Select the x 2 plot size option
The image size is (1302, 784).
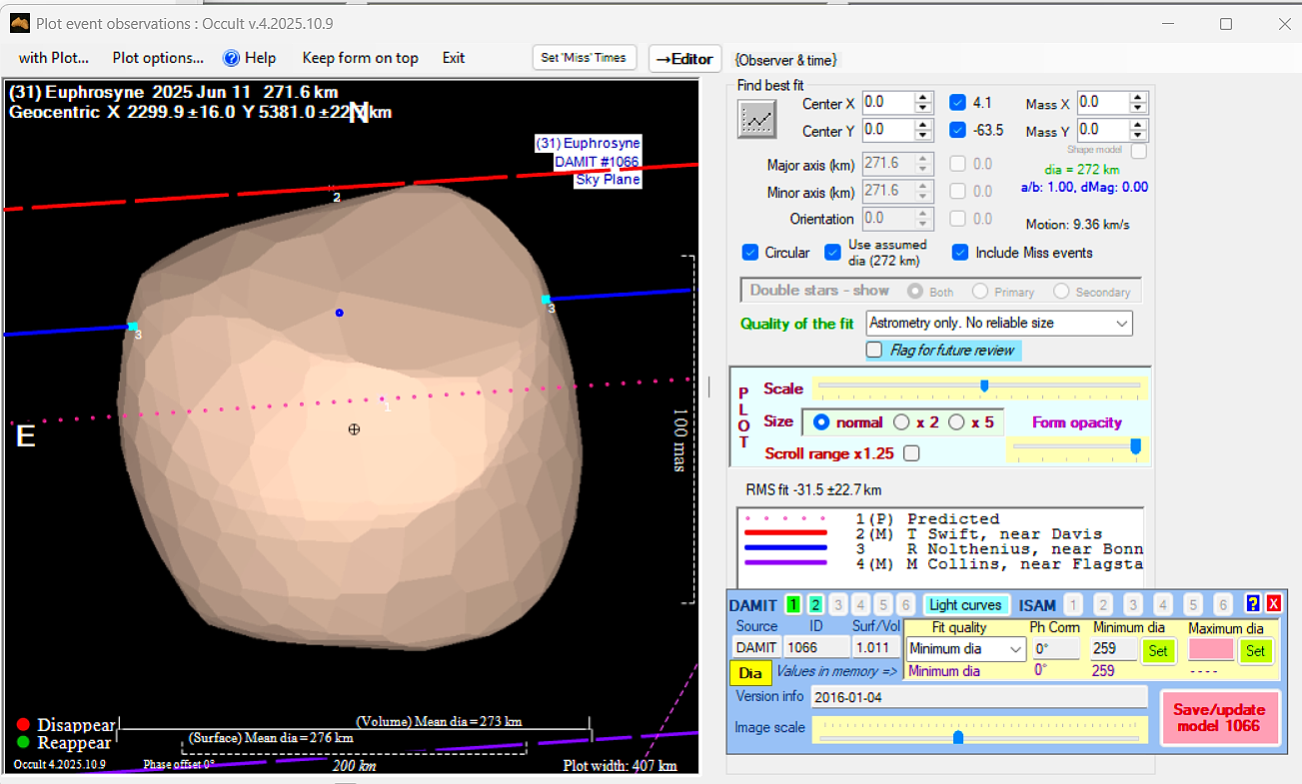coord(902,422)
